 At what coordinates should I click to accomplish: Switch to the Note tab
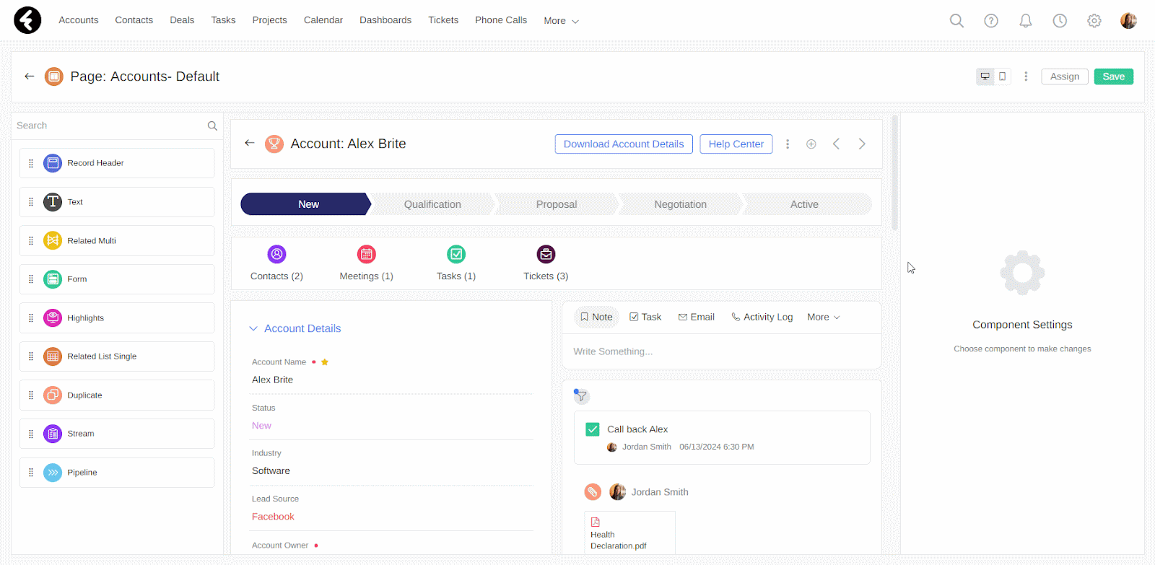pos(596,317)
